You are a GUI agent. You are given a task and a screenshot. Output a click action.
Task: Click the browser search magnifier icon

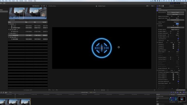pyautogui.click(x=46, y=6)
